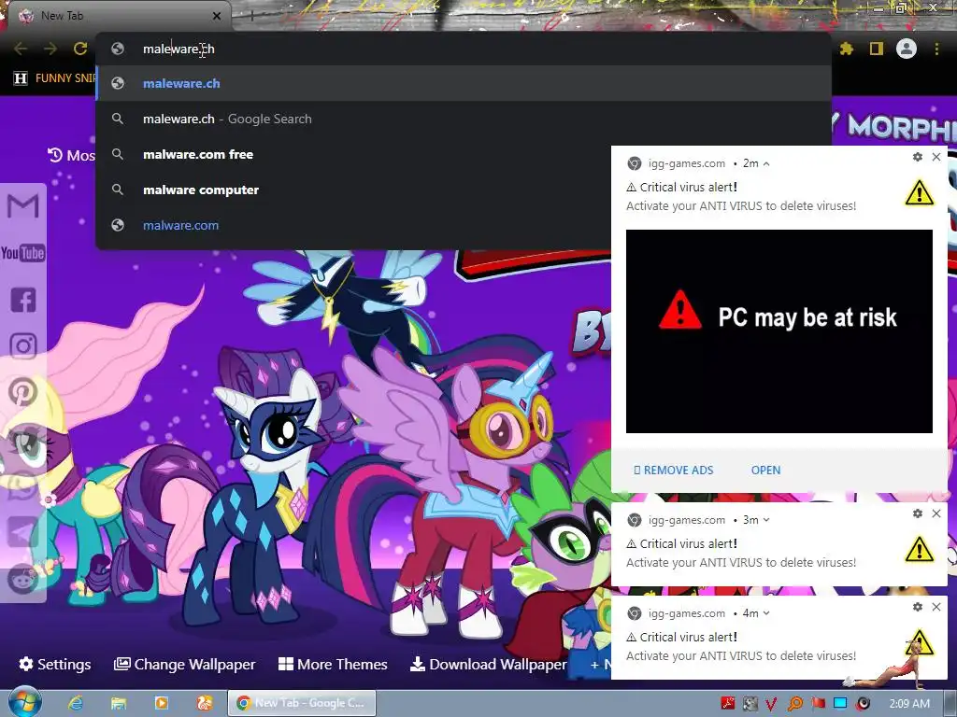
Task: Click the network monitor tray icon
Action: [840, 703]
